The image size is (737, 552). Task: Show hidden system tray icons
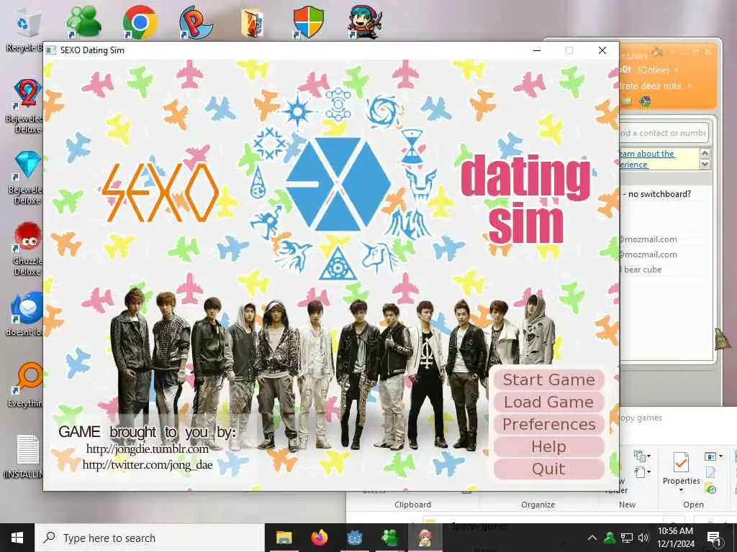coord(592,538)
